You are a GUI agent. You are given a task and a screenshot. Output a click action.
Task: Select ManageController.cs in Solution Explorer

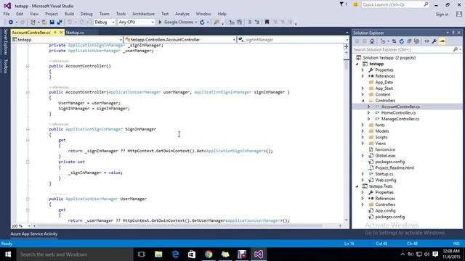click(400, 119)
